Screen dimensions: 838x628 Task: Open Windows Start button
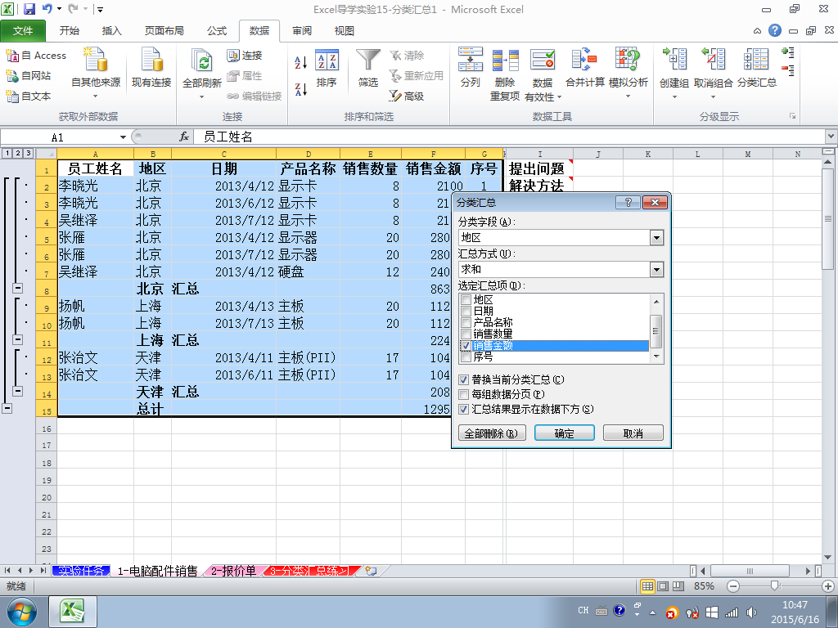click(22, 612)
